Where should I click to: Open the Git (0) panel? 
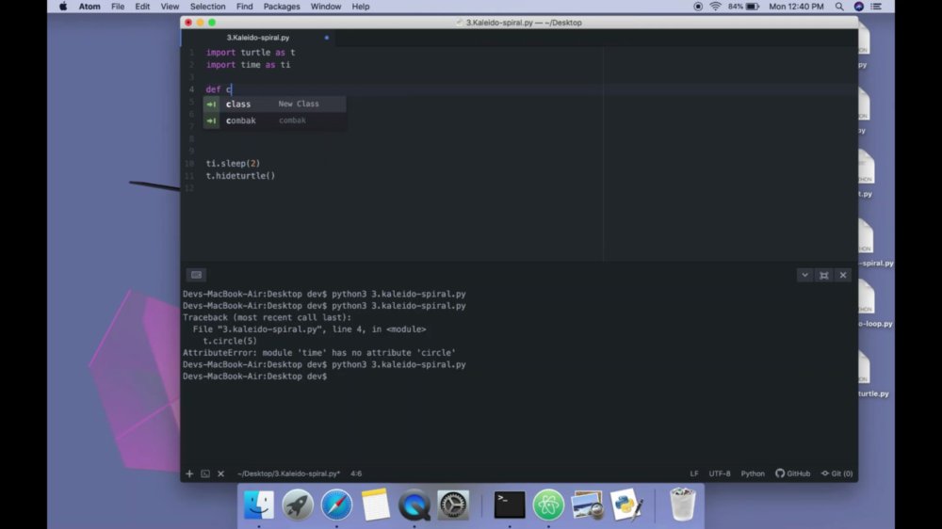click(x=836, y=473)
